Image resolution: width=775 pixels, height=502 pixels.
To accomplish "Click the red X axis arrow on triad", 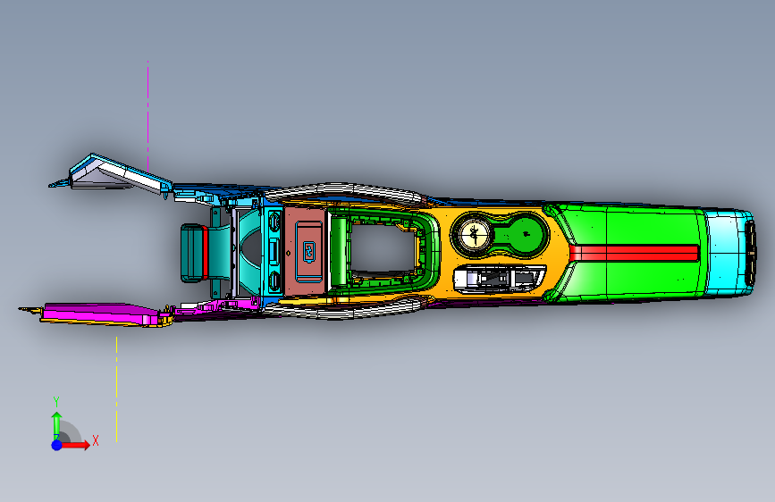I will coord(75,445).
